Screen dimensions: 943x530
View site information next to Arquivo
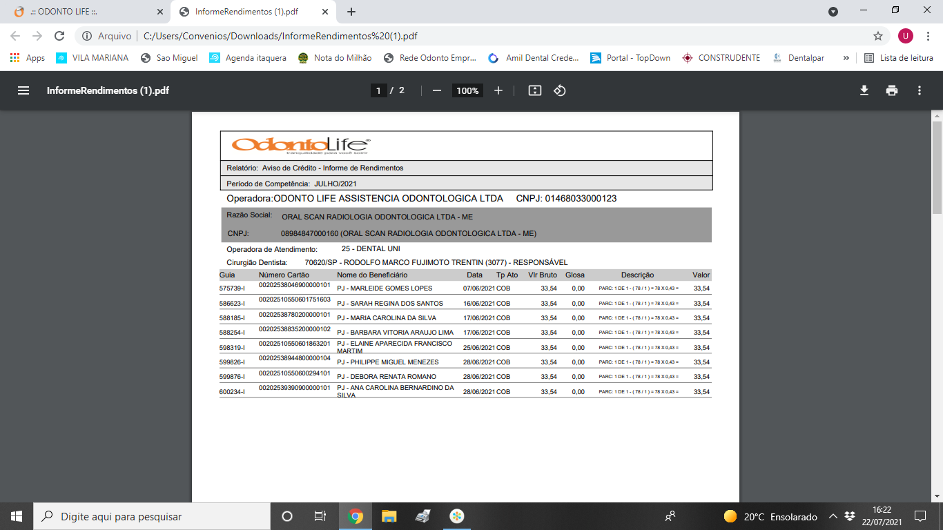87,36
